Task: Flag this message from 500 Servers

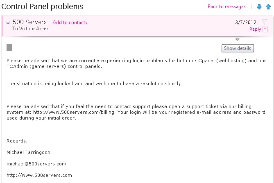Action: (264, 21)
